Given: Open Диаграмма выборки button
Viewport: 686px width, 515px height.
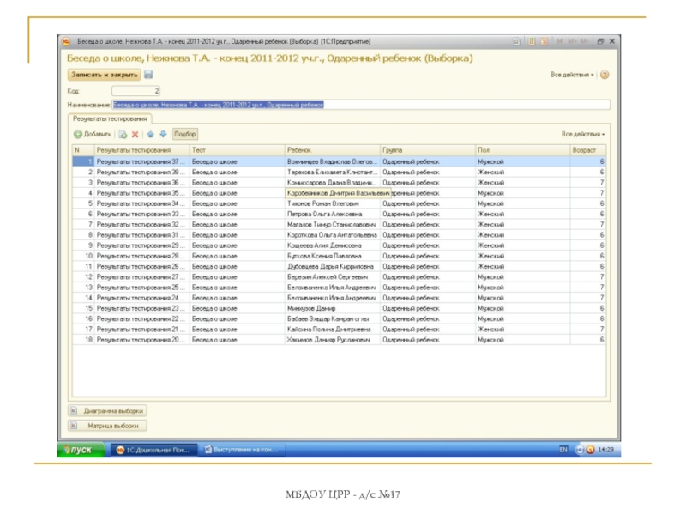Looking at the screenshot, I should (107, 410).
